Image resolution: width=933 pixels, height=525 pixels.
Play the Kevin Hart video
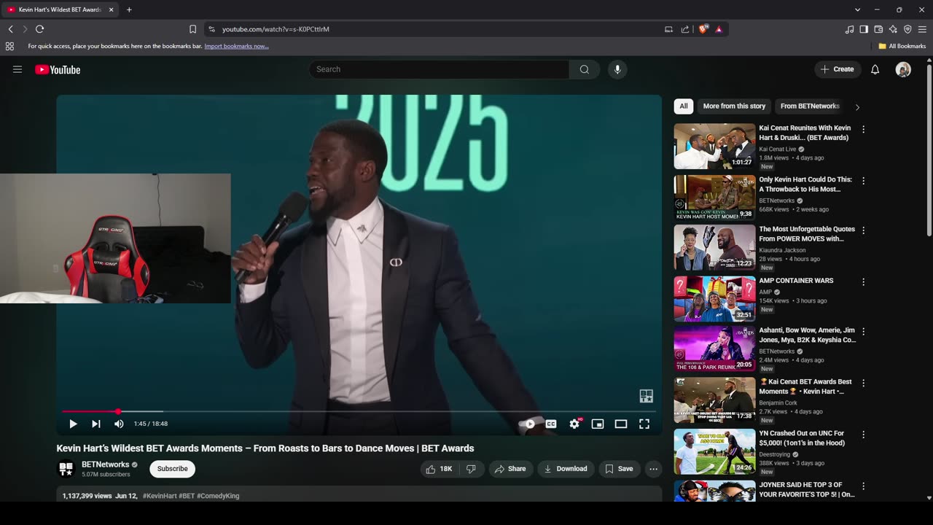point(73,424)
